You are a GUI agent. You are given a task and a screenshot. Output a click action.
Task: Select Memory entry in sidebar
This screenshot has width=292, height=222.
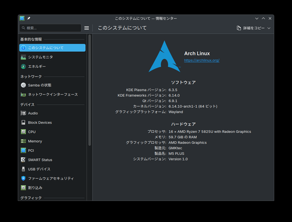click(x=53, y=141)
